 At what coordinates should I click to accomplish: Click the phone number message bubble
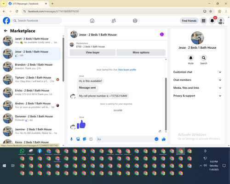(103, 96)
